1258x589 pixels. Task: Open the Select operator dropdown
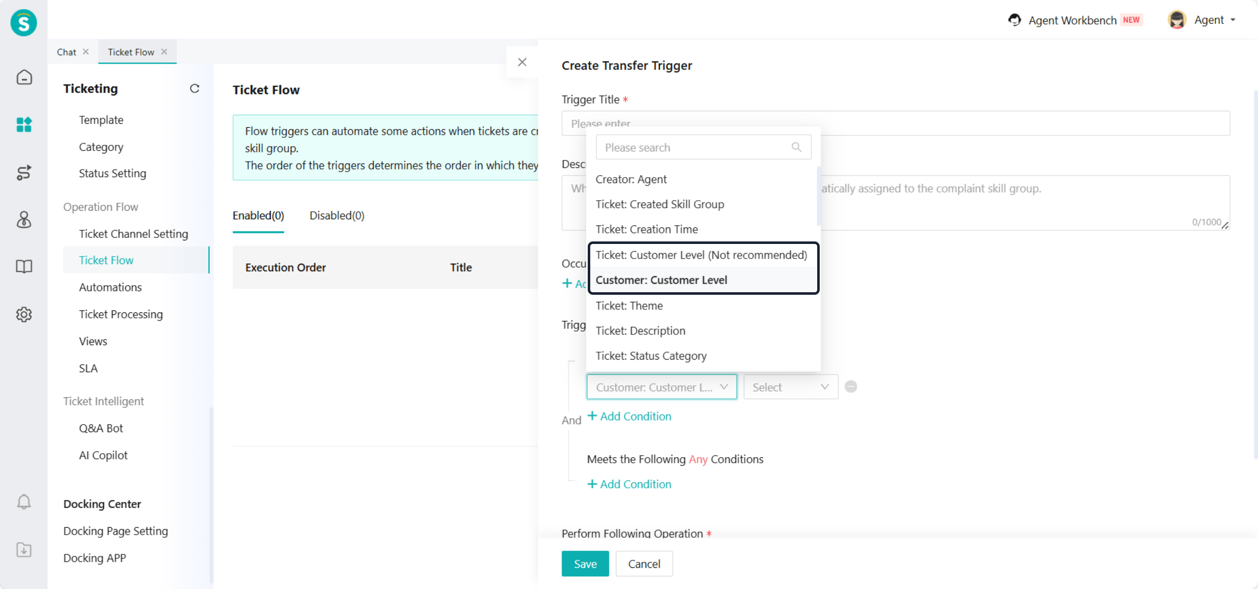click(790, 387)
